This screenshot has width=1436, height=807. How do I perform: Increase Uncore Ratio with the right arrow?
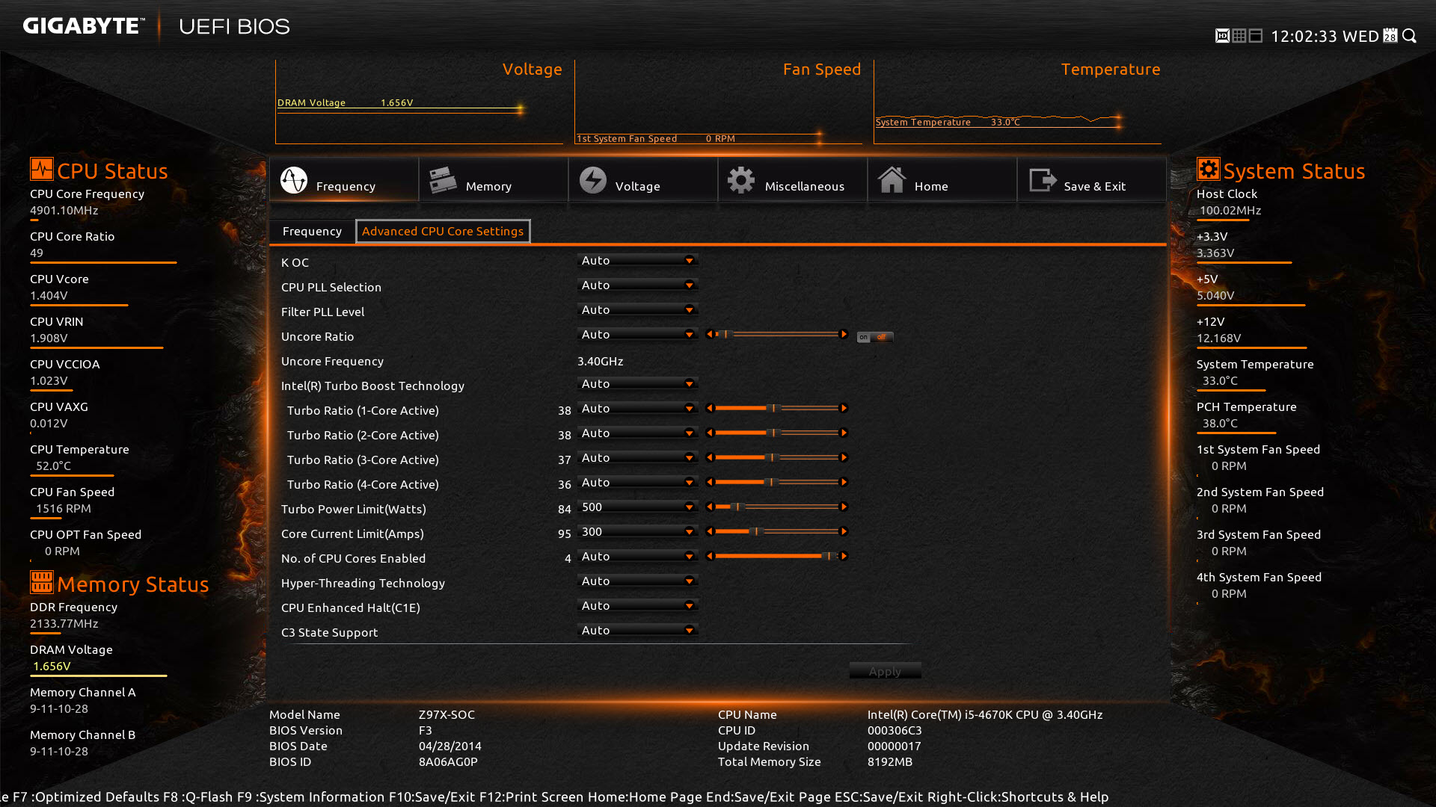[844, 334]
